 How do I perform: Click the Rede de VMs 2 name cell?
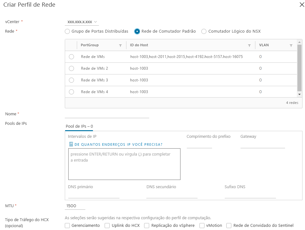tap(94, 68)
